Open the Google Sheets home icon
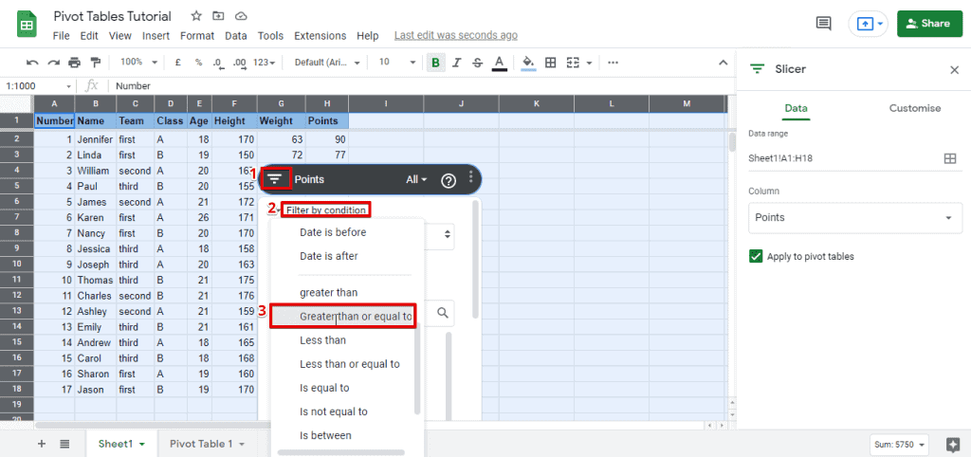The image size is (971, 457). tap(27, 26)
